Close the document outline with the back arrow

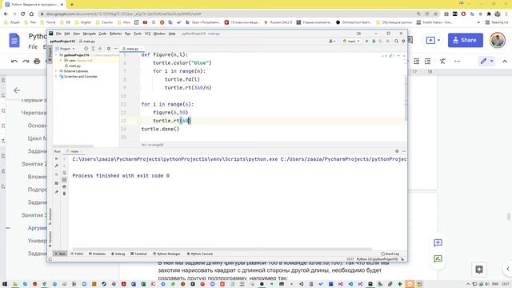tap(17, 90)
